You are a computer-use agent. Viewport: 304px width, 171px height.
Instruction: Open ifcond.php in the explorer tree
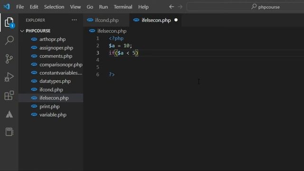[x=51, y=90]
